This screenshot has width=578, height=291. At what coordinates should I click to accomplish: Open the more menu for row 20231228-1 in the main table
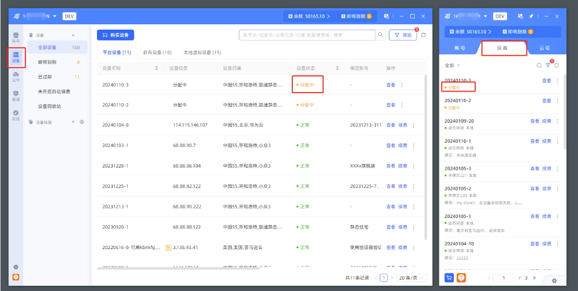pyautogui.click(x=414, y=166)
